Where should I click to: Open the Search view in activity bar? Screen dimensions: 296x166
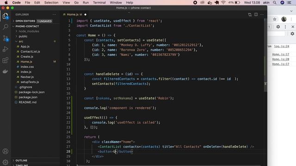(6, 27)
